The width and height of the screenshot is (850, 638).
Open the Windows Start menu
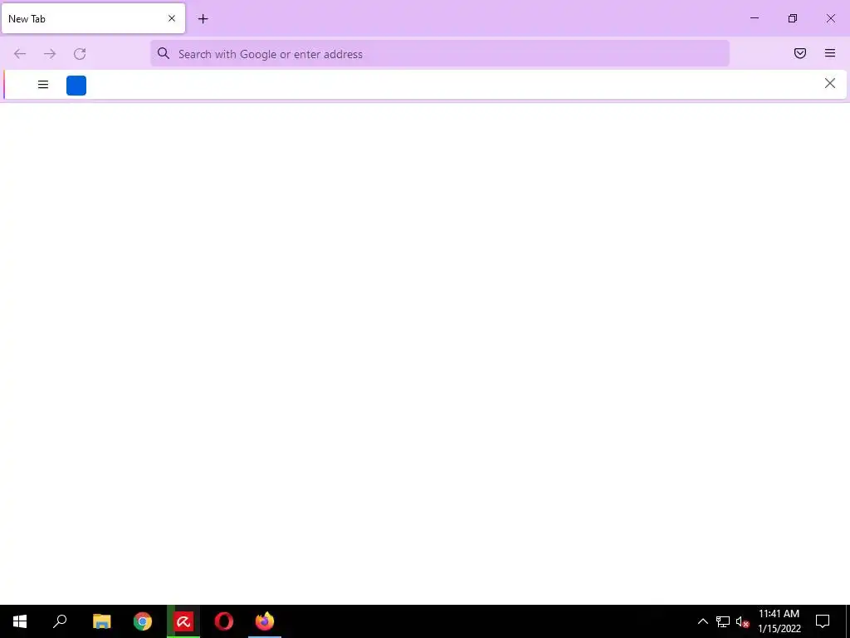tap(20, 621)
